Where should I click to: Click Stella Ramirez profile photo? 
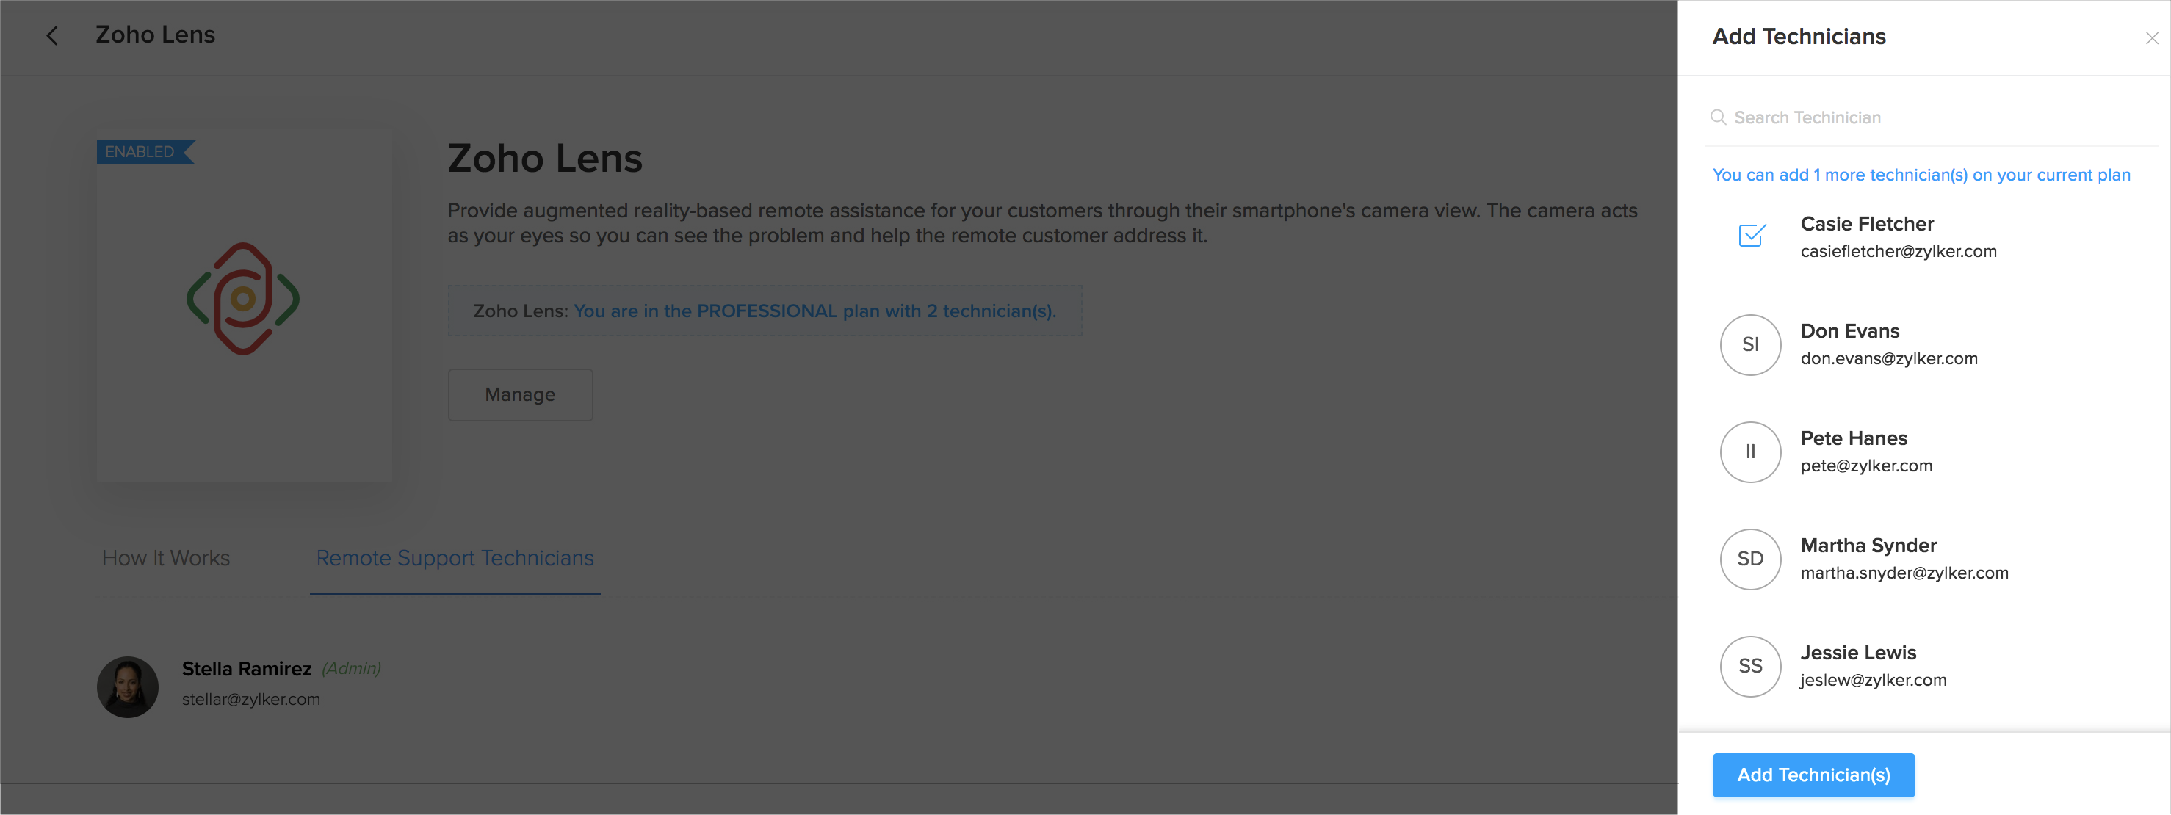tap(128, 687)
